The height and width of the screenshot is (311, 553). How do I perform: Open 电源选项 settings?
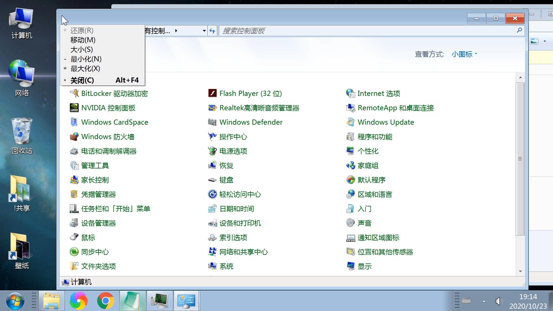tap(233, 151)
